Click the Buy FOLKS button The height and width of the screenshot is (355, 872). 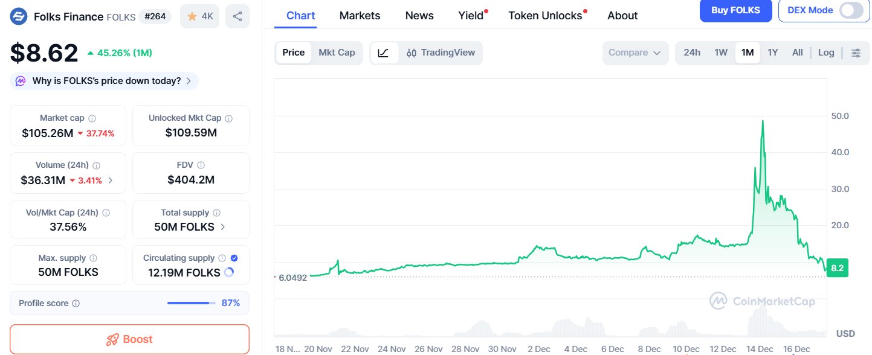click(734, 10)
